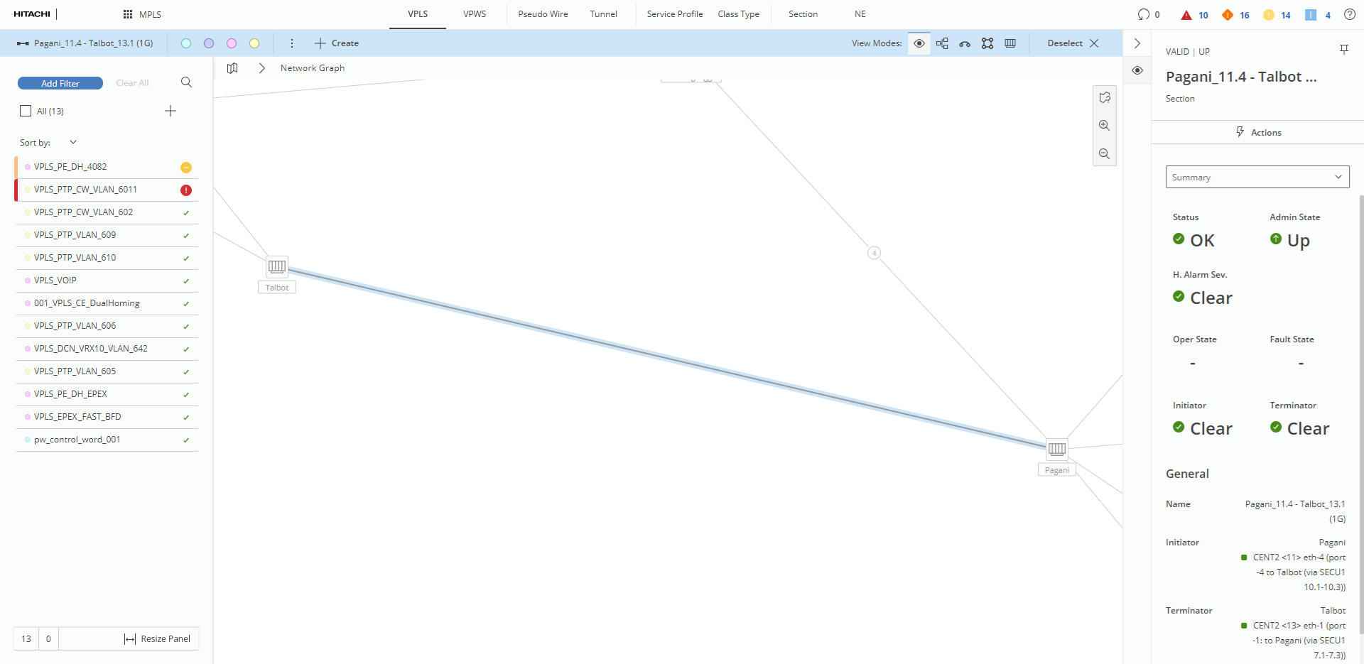Click the Pagani network node icon
This screenshot has width=1364, height=664.
(1056, 449)
